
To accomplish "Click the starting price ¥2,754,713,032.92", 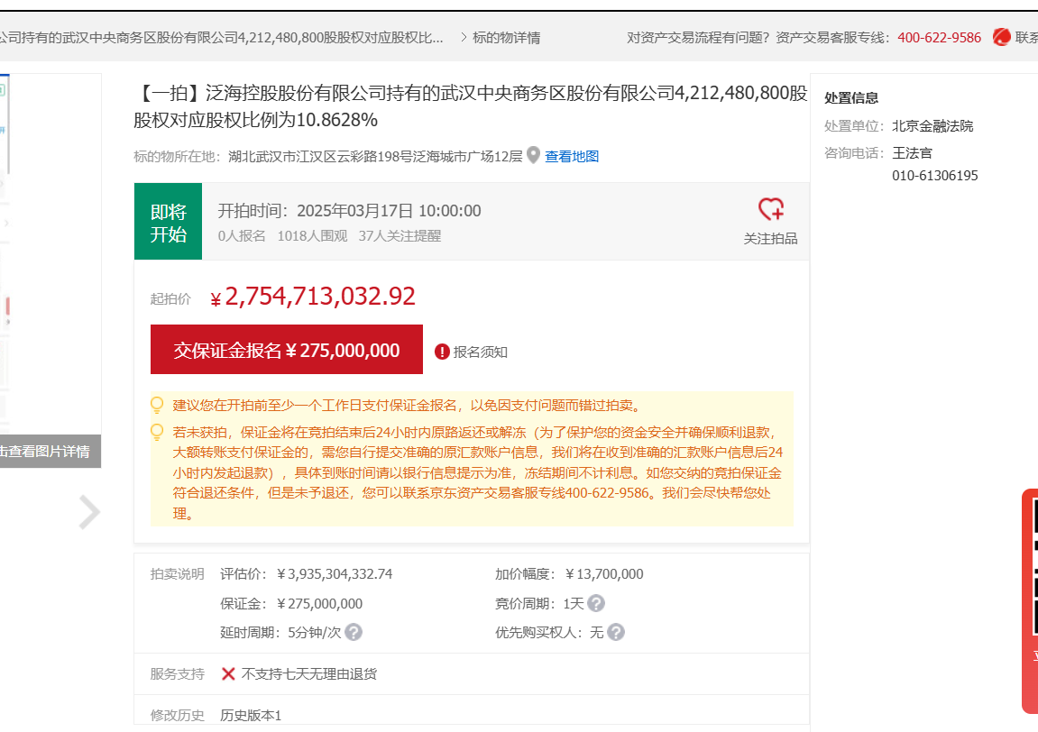I will [x=312, y=297].
